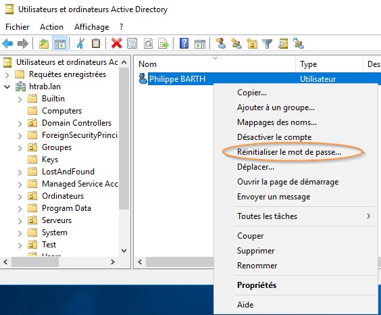This screenshot has width=381, height=315.
Task: Go up one level with folder-arrow icon
Action: point(44,44)
